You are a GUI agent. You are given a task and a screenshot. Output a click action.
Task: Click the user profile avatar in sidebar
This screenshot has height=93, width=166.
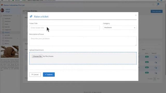pos(2,10)
